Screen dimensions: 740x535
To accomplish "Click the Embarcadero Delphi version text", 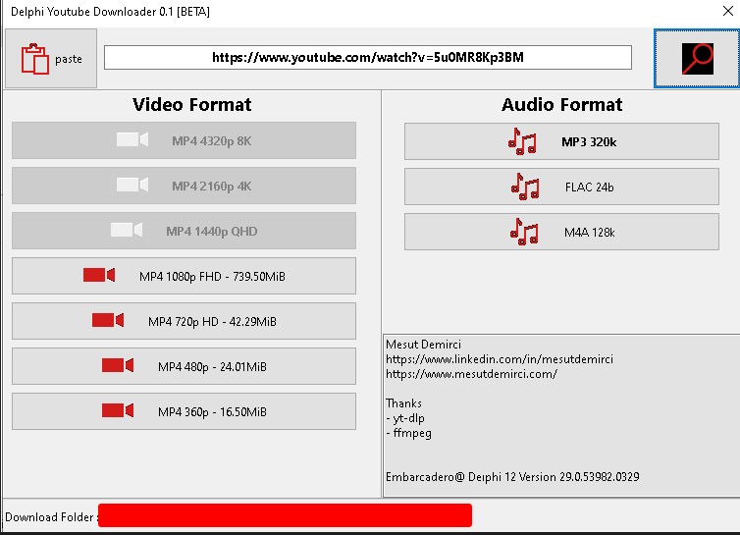I will click(512, 477).
